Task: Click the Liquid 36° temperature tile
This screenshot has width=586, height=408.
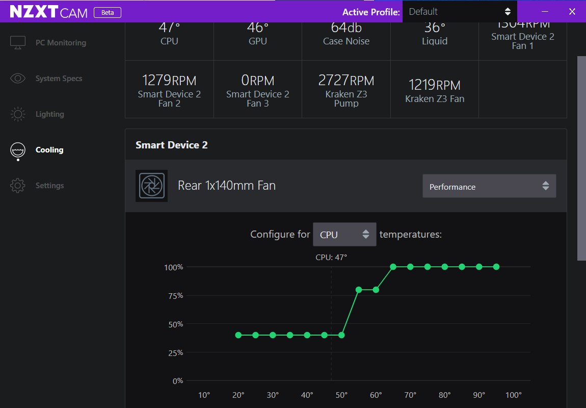Action: [435, 41]
